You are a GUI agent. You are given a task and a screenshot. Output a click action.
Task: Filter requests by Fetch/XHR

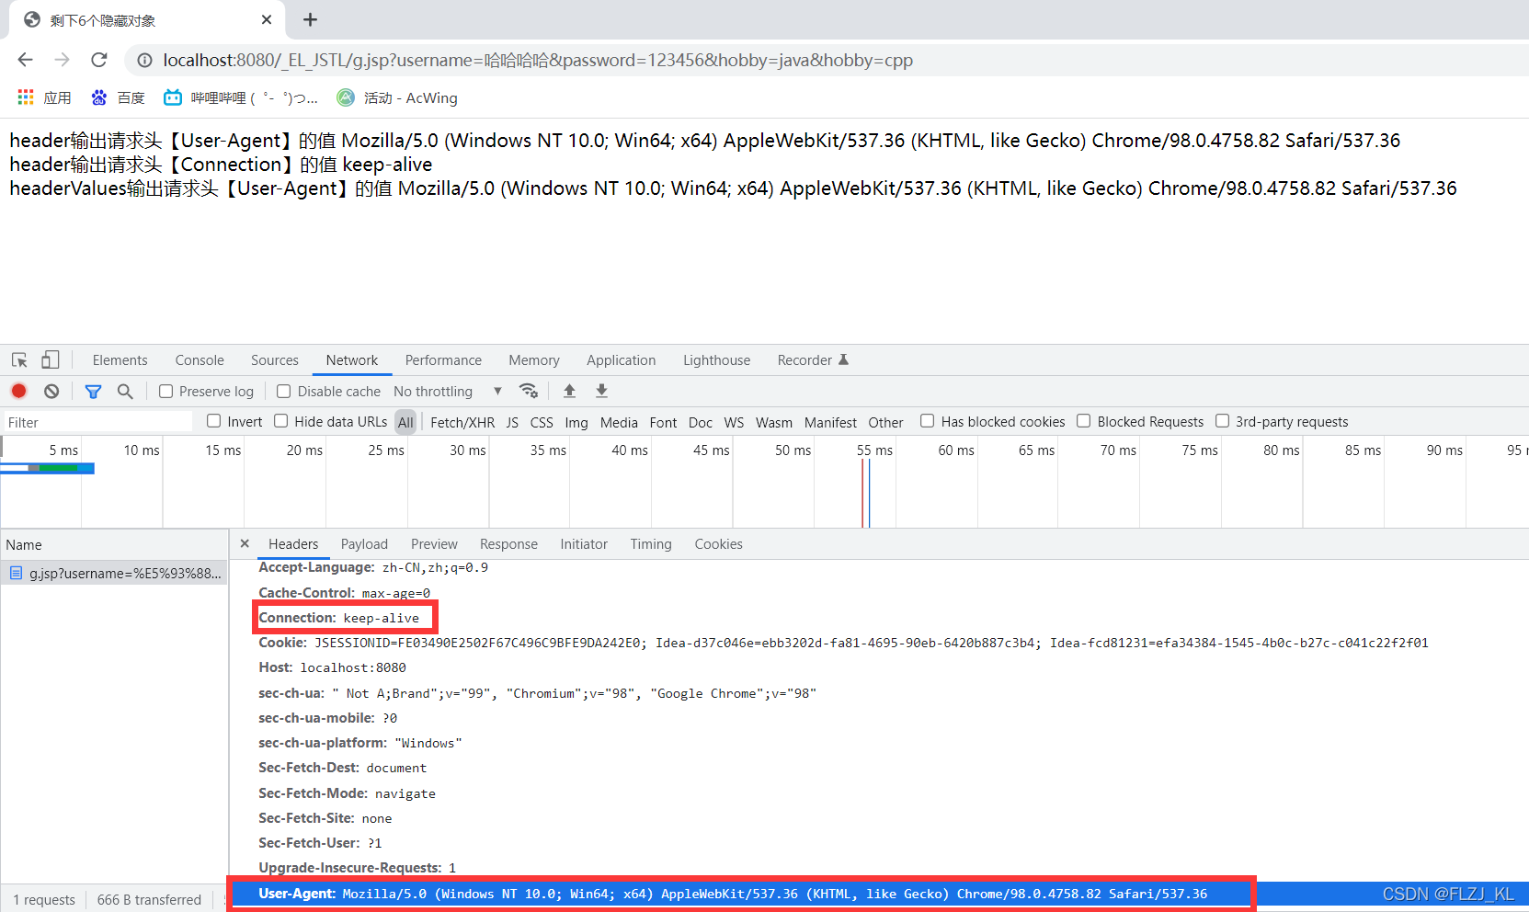coord(462,422)
